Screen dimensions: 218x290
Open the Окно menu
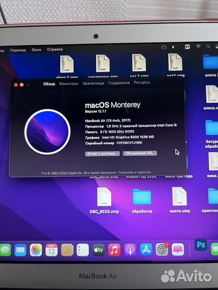[37, 50]
